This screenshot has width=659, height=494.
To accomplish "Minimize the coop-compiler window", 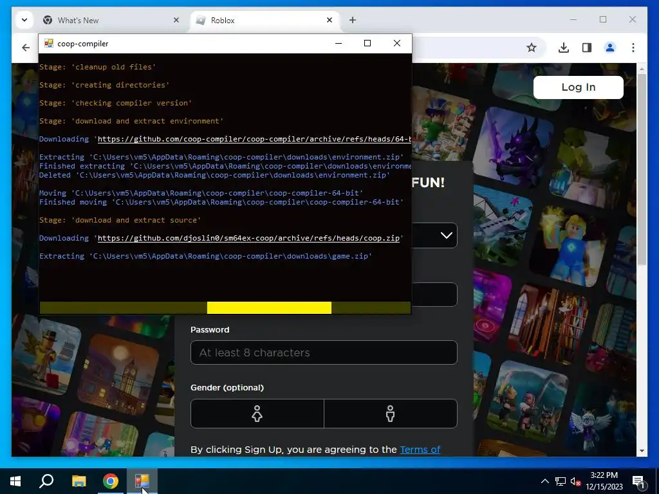I will tap(339, 43).
